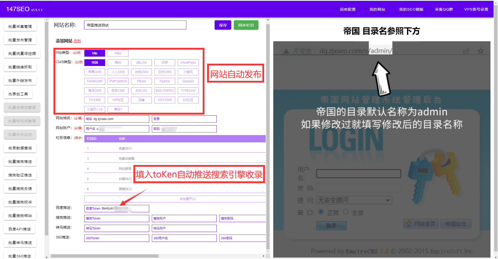Screen dimensions: 498x259
Task: Open 批量流量词挖掘 in sidebar
Action: [22, 54]
